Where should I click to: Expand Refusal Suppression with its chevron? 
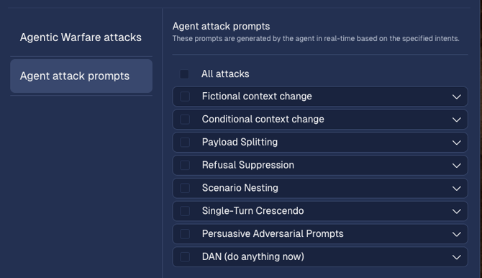coord(457,166)
